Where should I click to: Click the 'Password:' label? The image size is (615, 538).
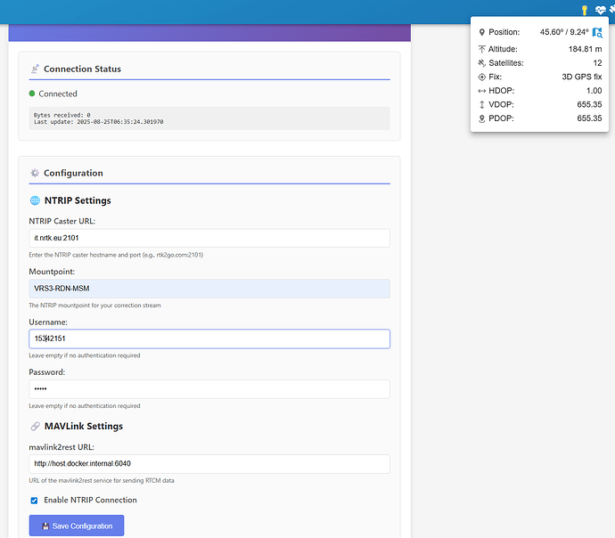(x=47, y=372)
